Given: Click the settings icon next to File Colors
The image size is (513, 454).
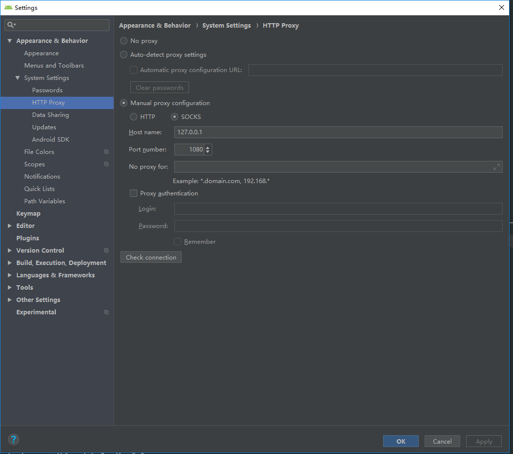Looking at the screenshot, I should tap(106, 151).
